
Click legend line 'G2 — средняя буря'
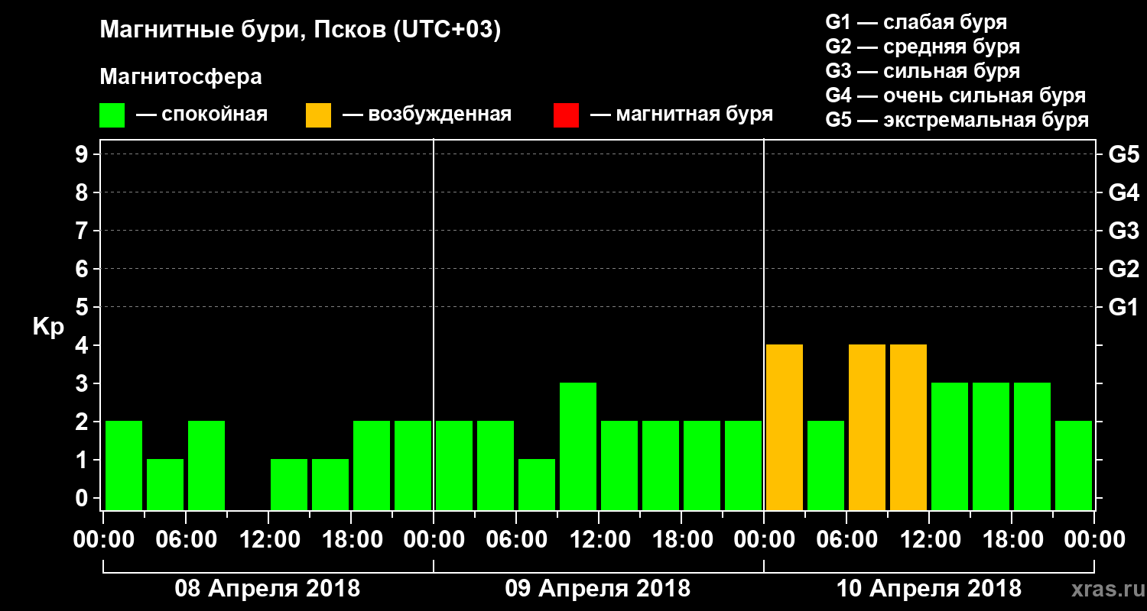pyautogui.click(x=922, y=47)
